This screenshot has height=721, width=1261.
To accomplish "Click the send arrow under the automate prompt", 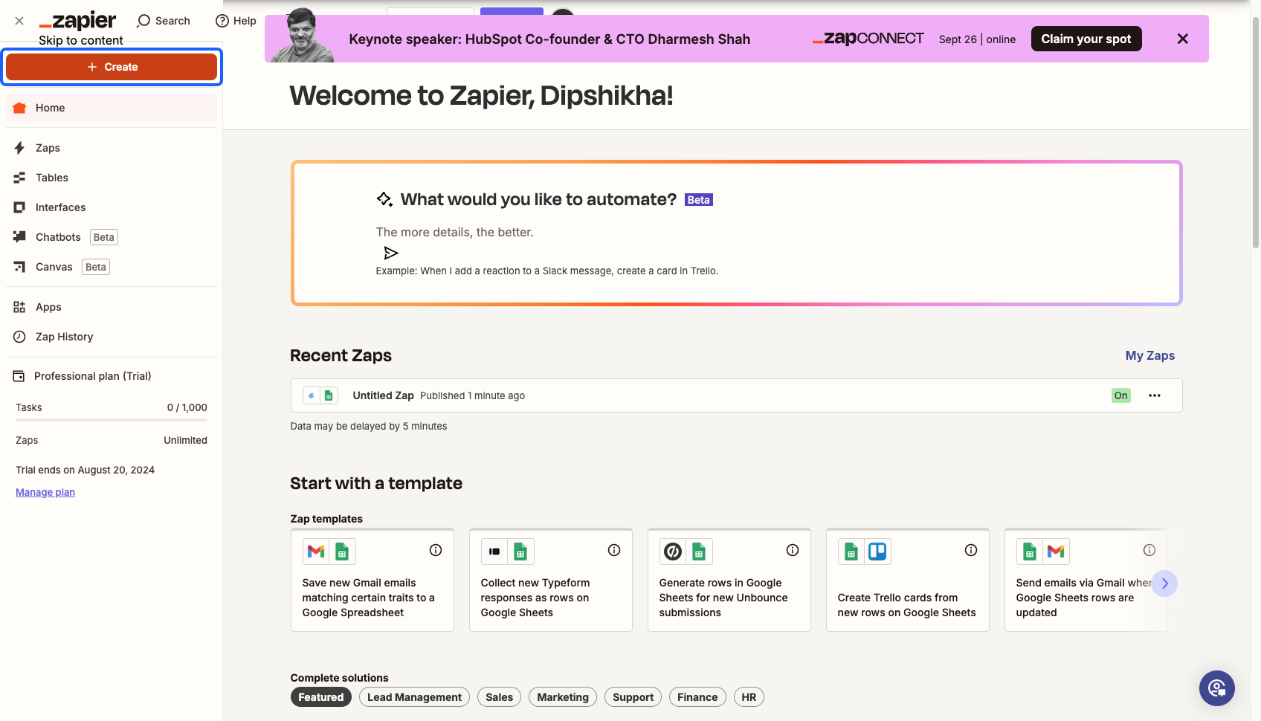I will (391, 253).
